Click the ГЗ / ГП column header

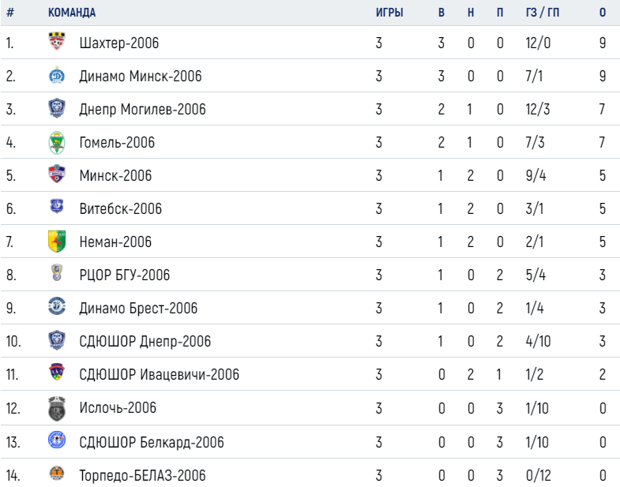pyautogui.click(x=543, y=13)
